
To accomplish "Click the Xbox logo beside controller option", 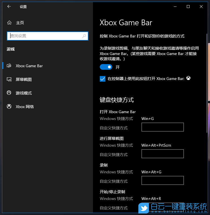I will pyautogui.click(x=188, y=78).
